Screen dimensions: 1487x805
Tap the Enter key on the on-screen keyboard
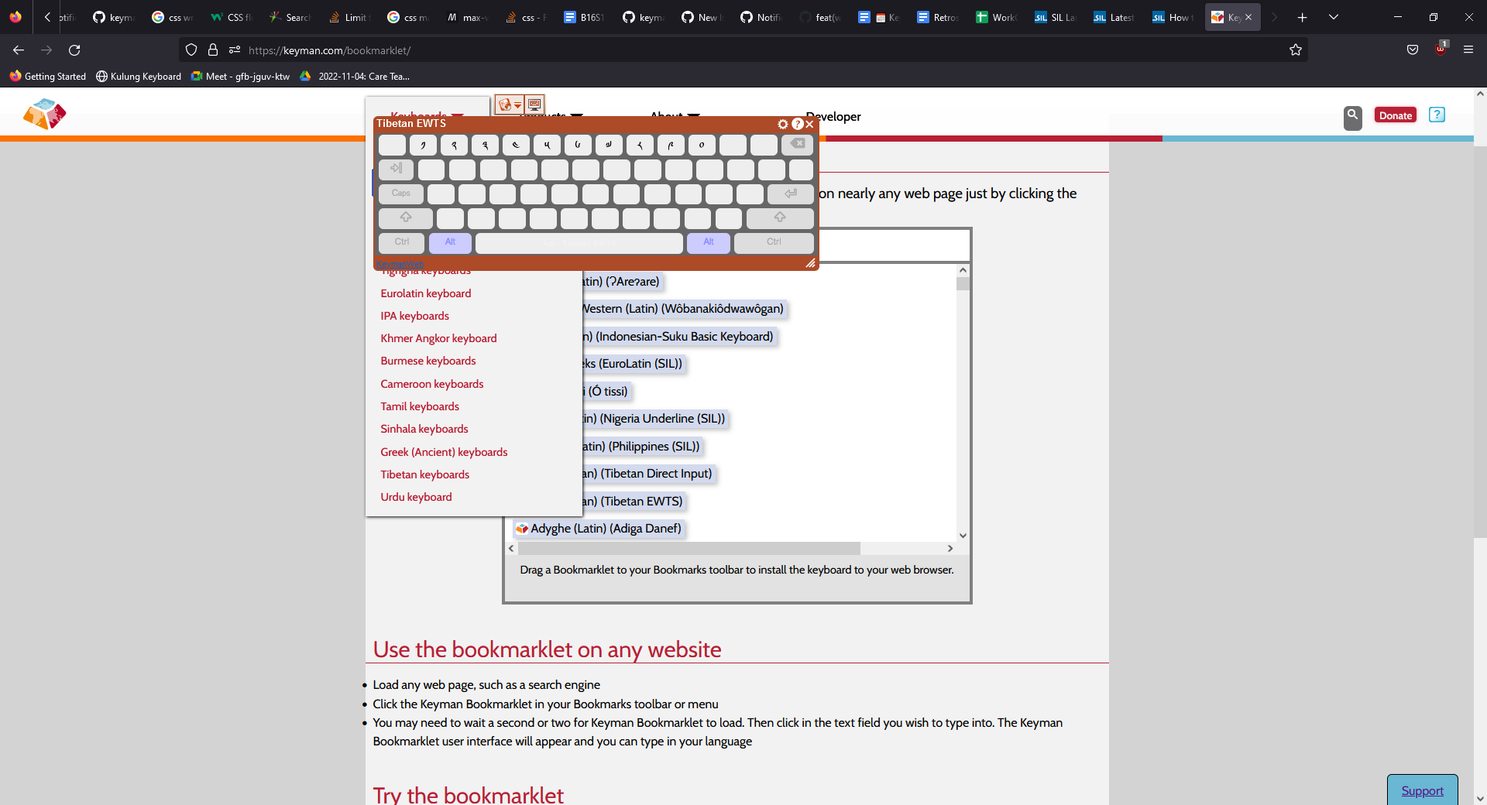click(x=790, y=194)
